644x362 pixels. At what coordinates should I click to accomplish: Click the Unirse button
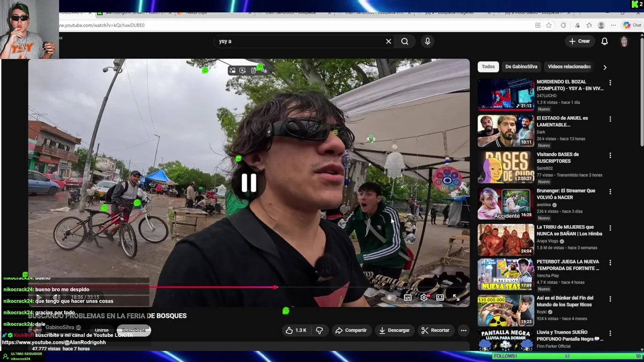coord(102,330)
